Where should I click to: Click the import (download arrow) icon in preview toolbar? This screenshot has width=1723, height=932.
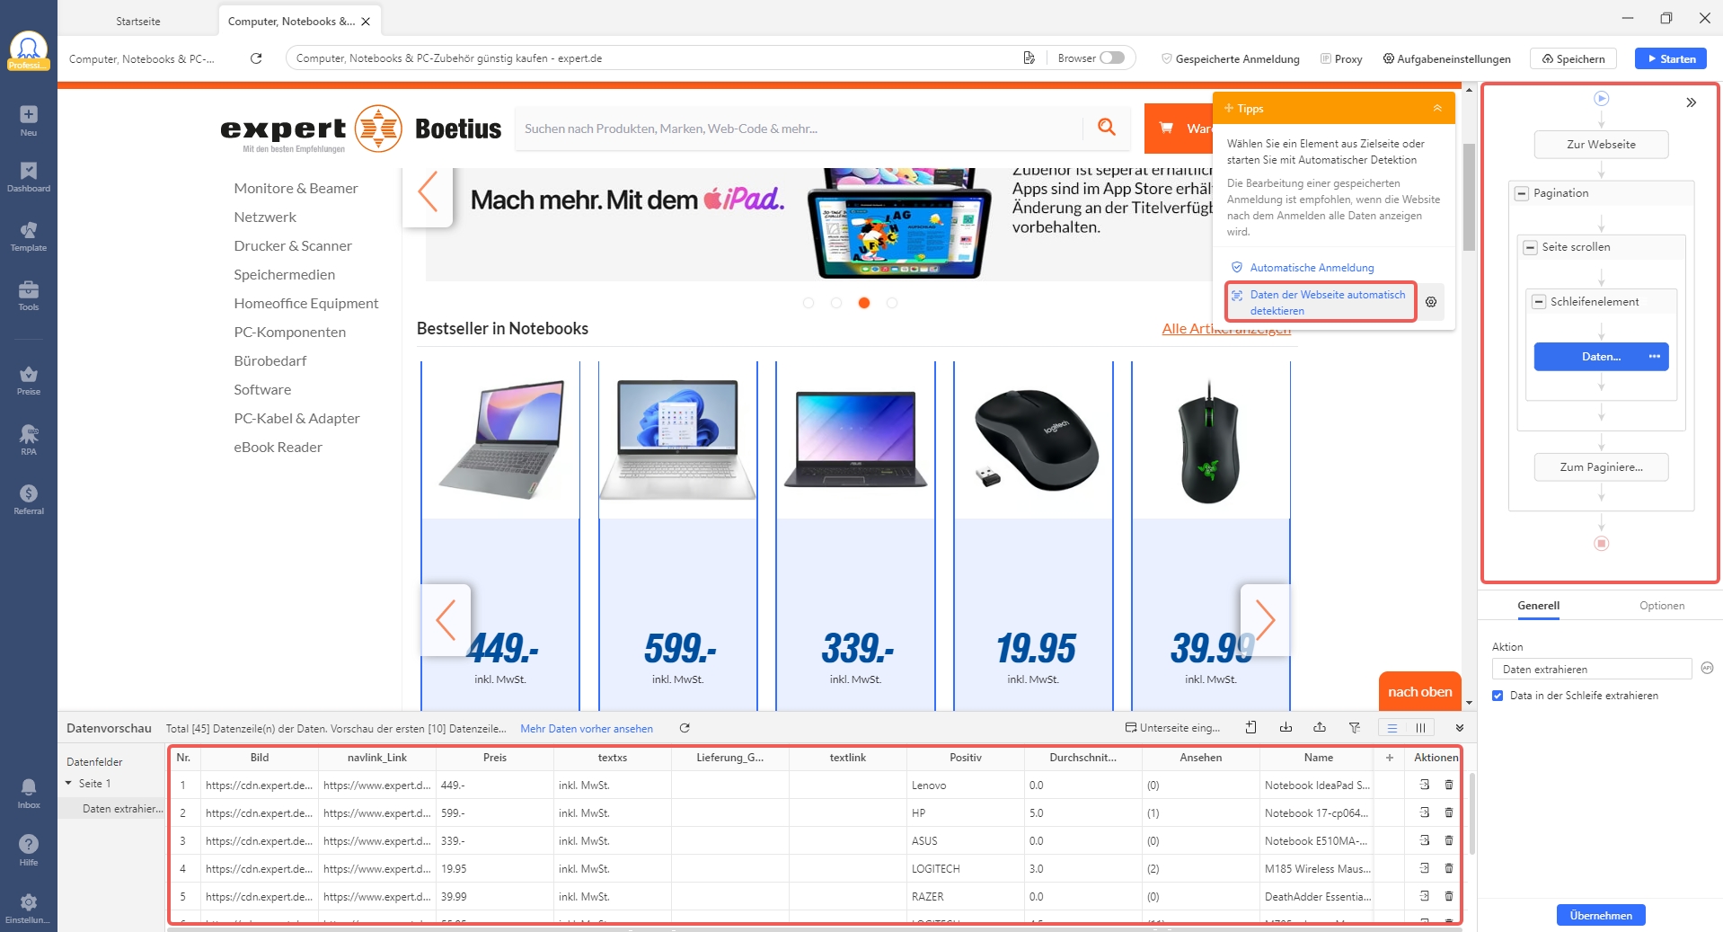[x=1286, y=728]
